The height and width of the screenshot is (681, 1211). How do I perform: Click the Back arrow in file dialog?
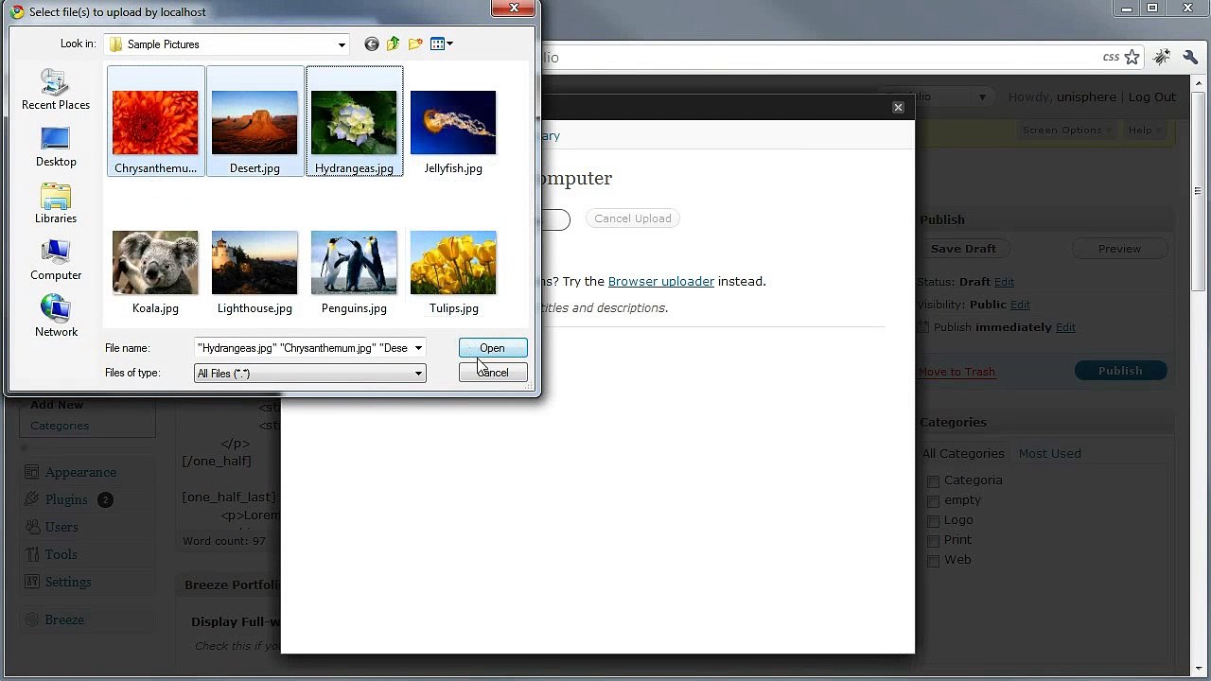[x=372, y=44]
